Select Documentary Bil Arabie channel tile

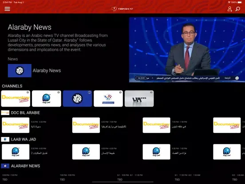[16, 99]
